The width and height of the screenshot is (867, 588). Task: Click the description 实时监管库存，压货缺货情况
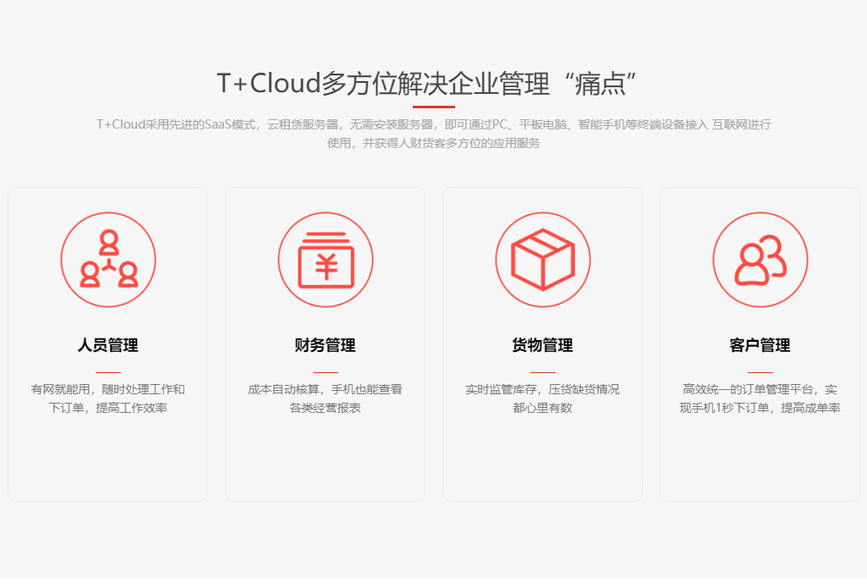pyautogui.click(x=543, y=398)
